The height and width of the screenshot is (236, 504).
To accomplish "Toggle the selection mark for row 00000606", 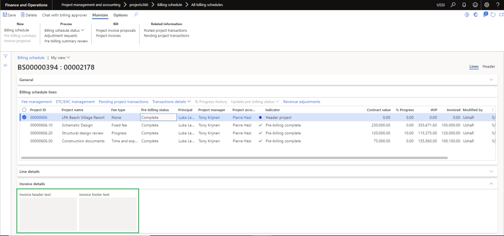I will click(24, 117).
